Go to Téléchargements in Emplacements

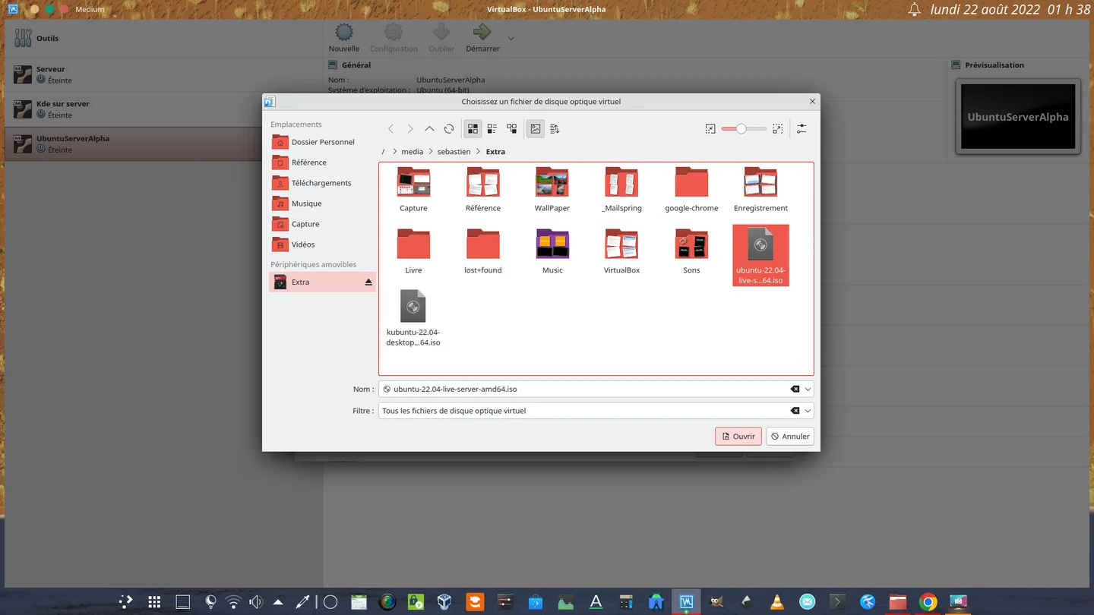[x=322, y=183]
